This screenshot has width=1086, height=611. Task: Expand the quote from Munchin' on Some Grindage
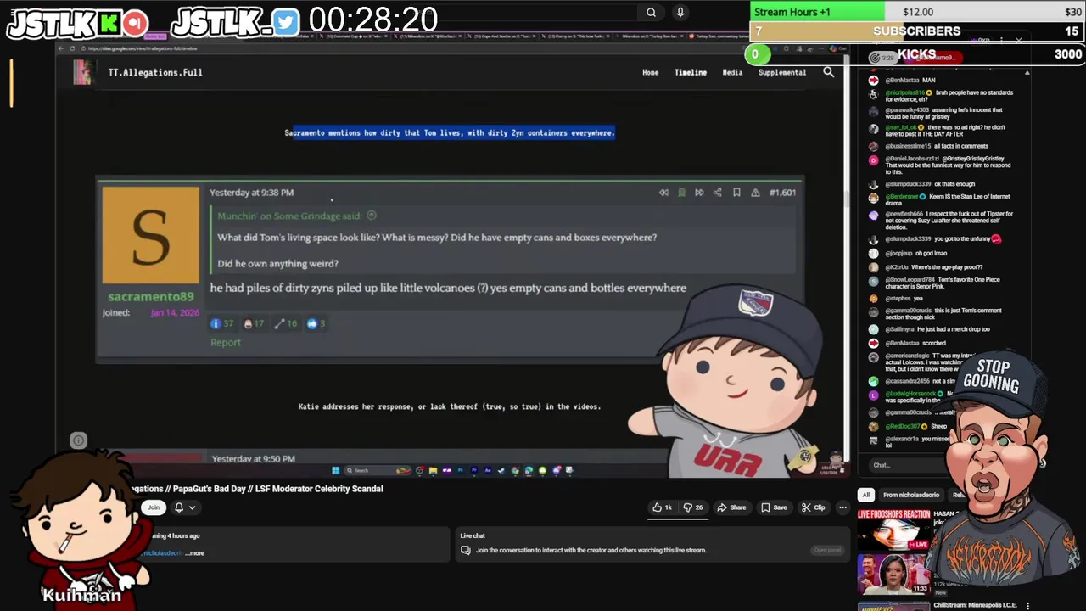pyautogui.click(x=372, y=216)
